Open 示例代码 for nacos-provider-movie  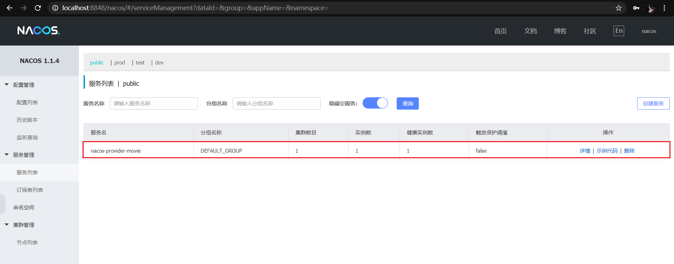tap(607, 151)
